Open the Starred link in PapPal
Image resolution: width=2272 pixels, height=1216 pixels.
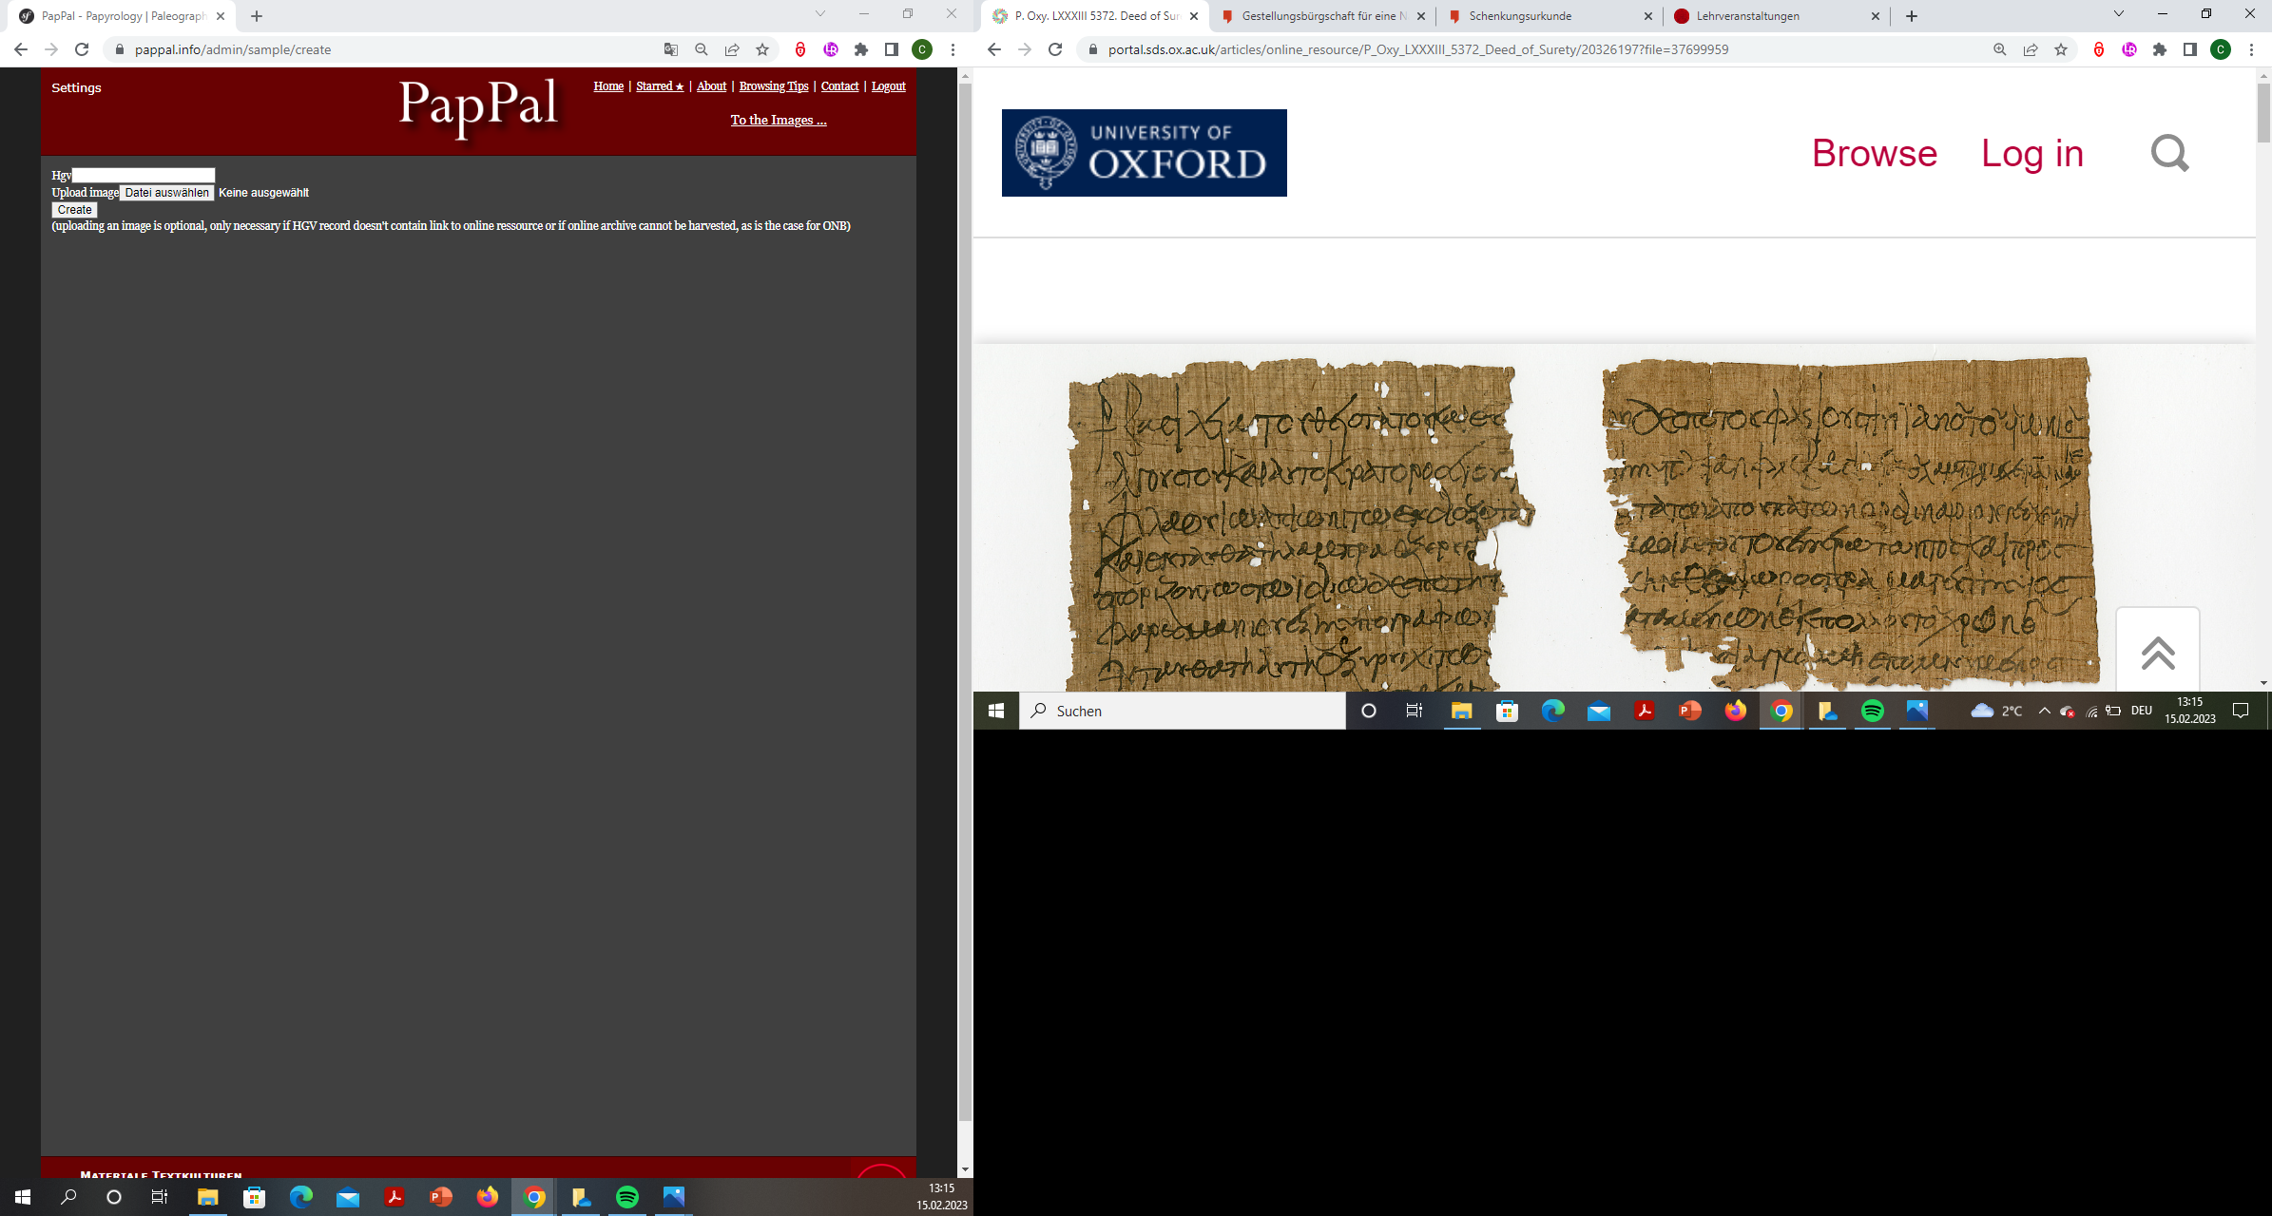[660, 86]
